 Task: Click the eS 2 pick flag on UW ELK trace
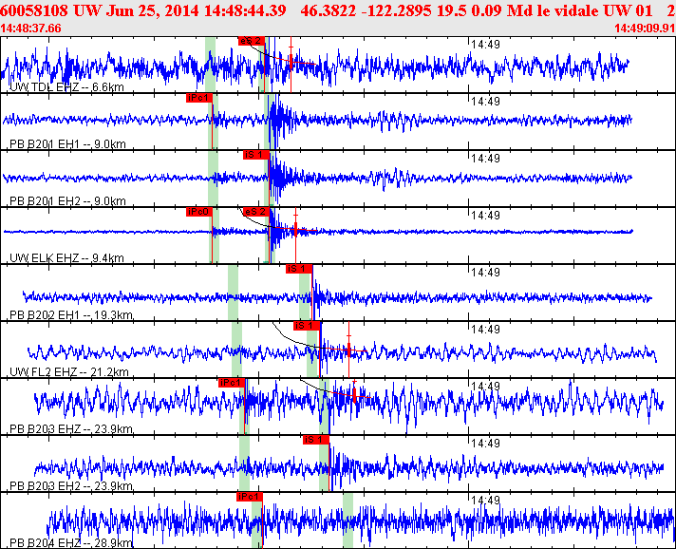(255, 211)
